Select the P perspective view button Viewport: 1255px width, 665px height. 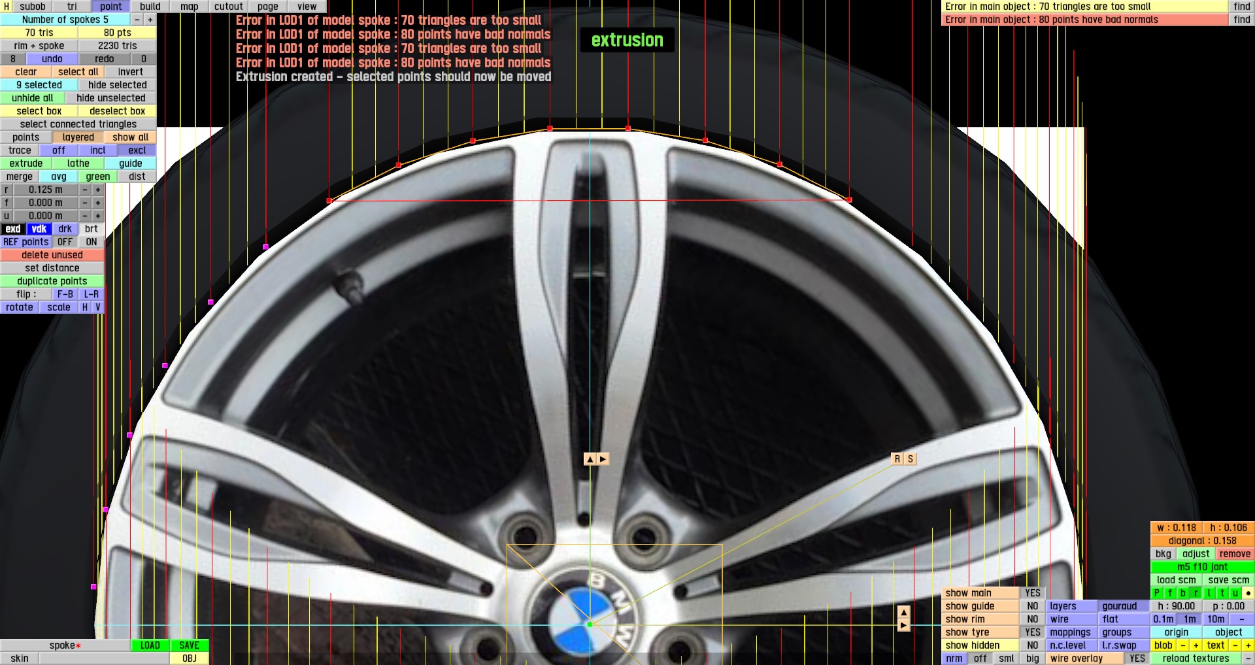click(x=1157, y=593)
